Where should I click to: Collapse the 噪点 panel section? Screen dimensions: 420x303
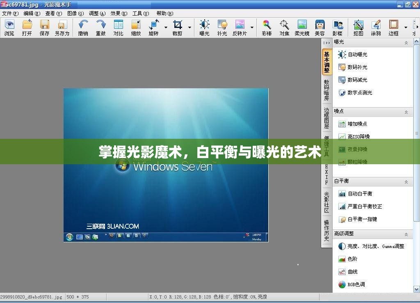[x=406, y=112]
